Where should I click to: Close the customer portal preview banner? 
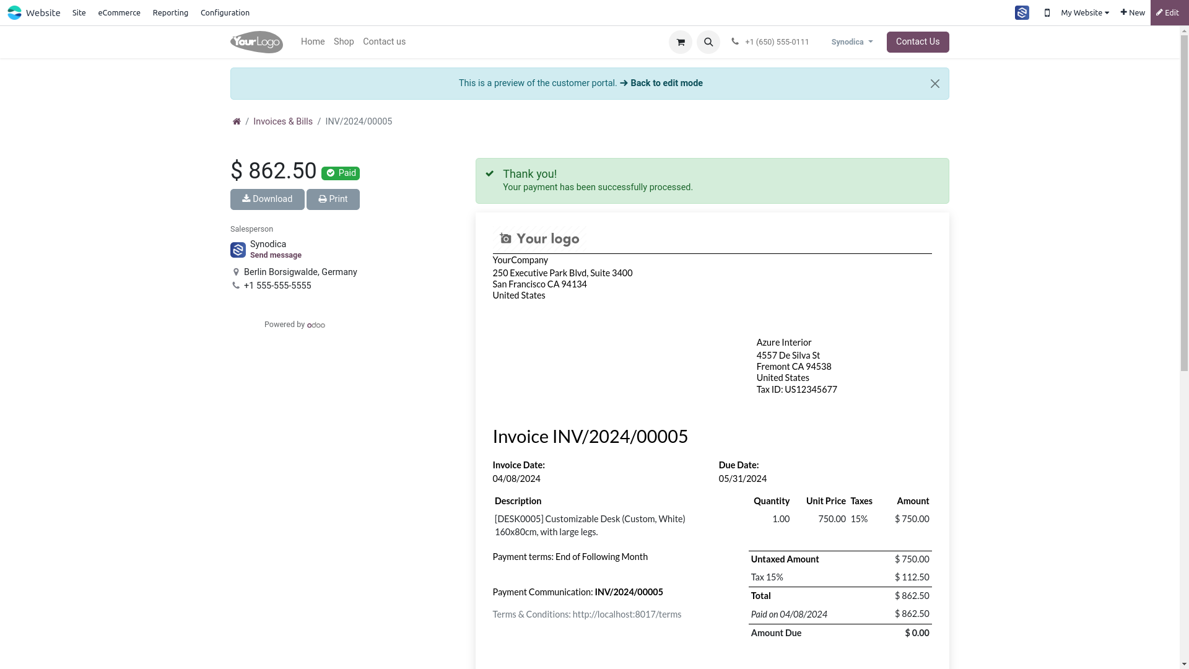[934, 84]
